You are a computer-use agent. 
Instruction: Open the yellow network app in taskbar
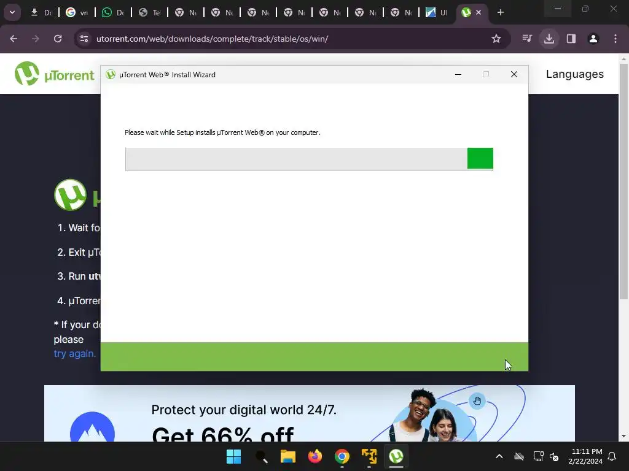369,456
